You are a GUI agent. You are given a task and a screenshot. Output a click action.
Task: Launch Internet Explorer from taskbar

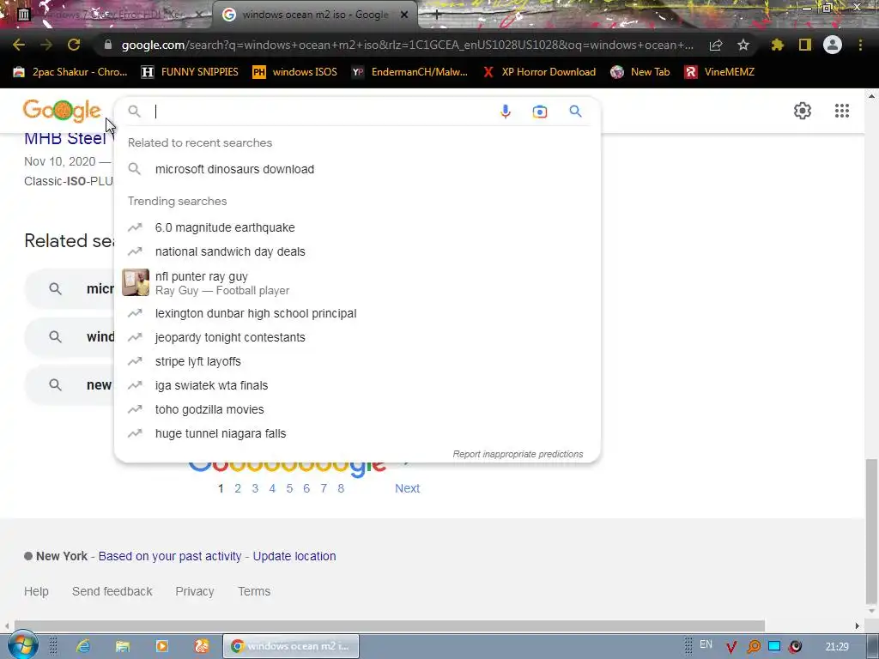[83, 646]
